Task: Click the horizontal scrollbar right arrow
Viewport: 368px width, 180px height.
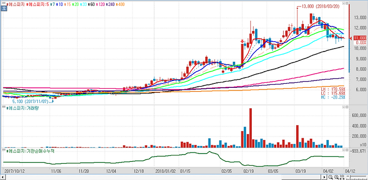Action: point(324,177)
